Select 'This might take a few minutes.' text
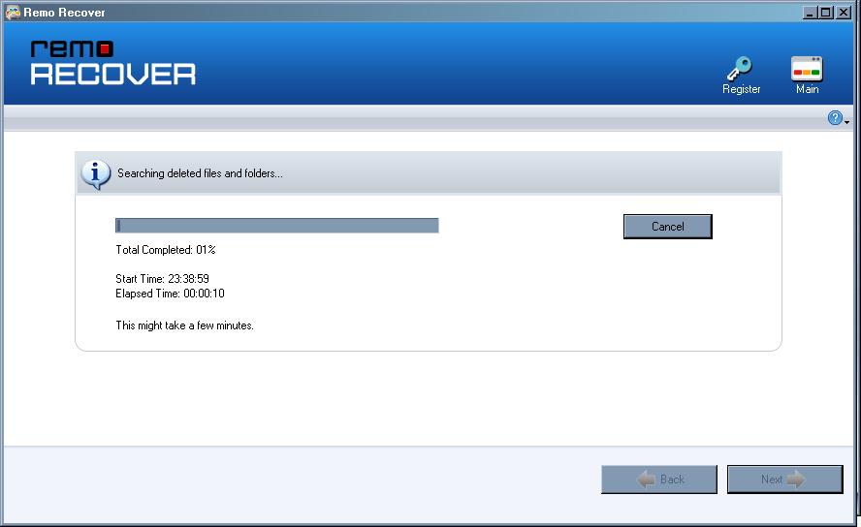 click(184, 325)
